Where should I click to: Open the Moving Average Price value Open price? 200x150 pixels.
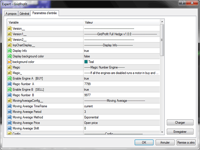[x=91, y=123]
